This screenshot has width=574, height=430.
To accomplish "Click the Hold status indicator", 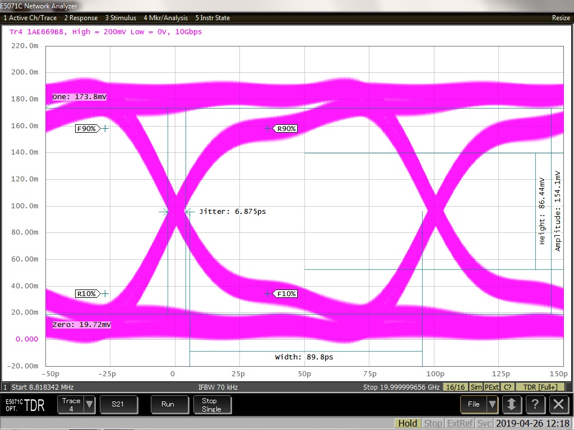I will [408, 423].
